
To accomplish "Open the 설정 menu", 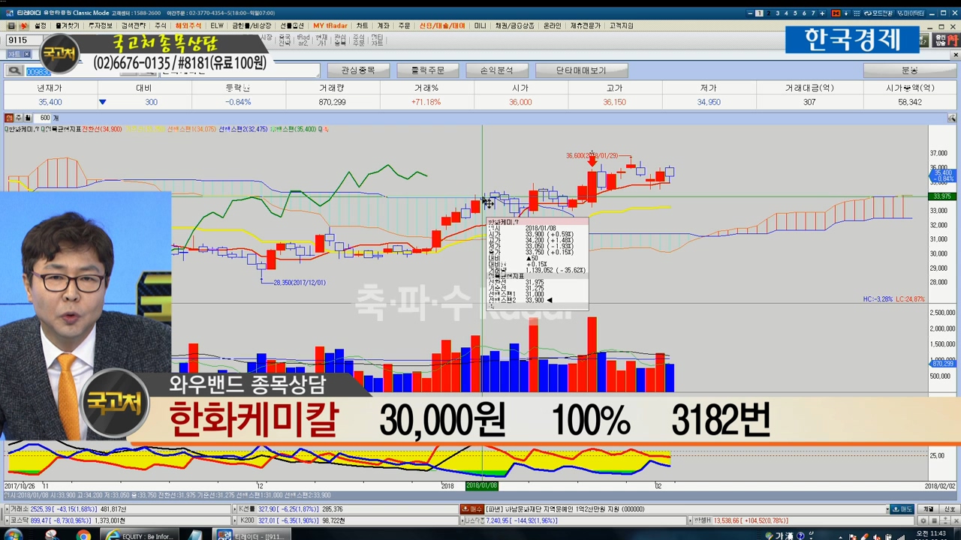I will pyautogui.click(x=40, y=25).
